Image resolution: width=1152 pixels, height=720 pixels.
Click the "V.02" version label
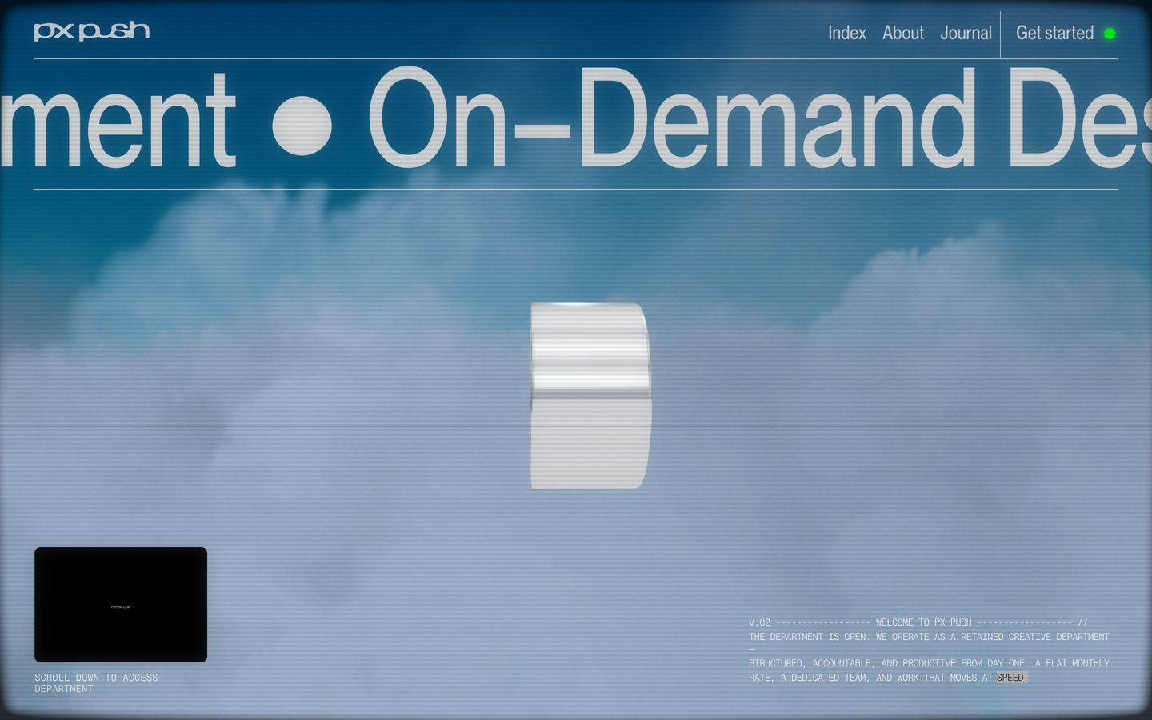coord(760,622)
